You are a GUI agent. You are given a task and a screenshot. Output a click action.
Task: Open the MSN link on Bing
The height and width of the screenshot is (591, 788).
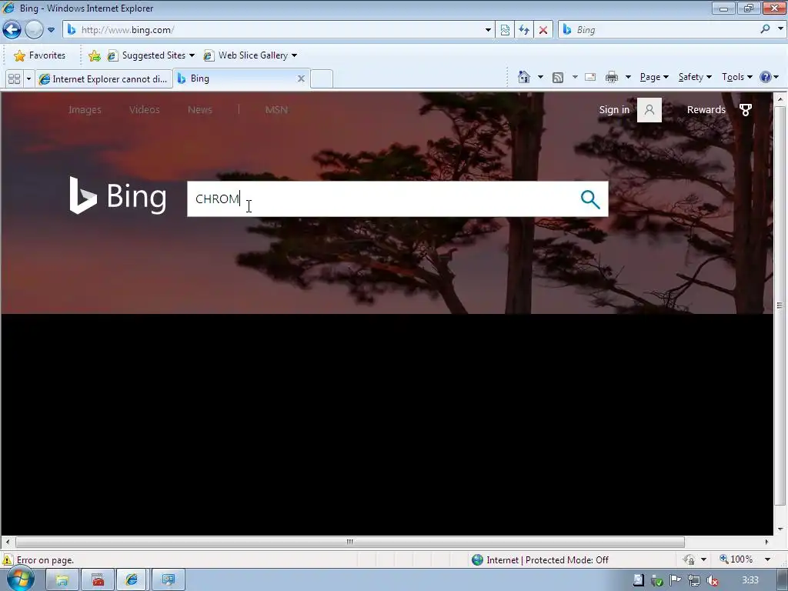tap(276, 109)
